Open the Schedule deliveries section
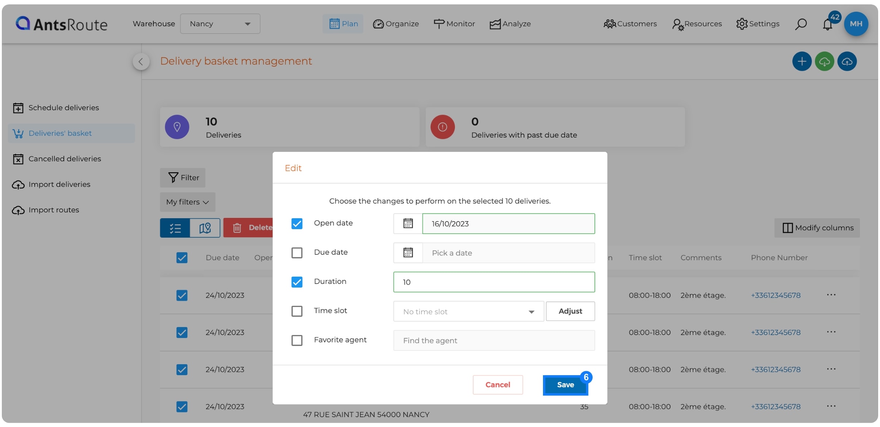Viewport: 880px width, 427px height. point(64,107)
